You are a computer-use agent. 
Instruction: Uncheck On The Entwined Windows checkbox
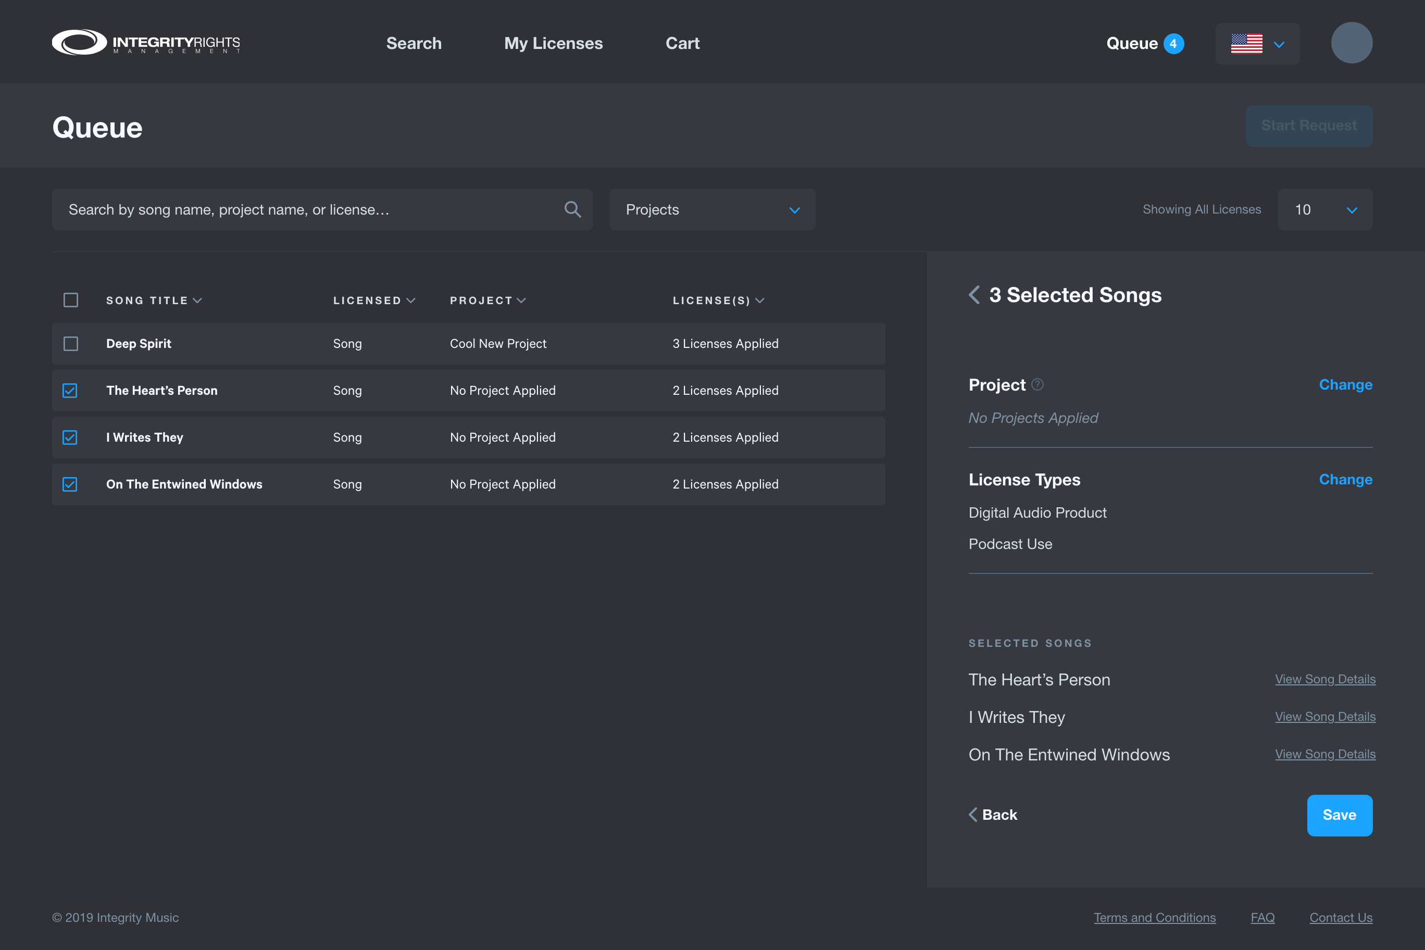(x=70, y=484)
